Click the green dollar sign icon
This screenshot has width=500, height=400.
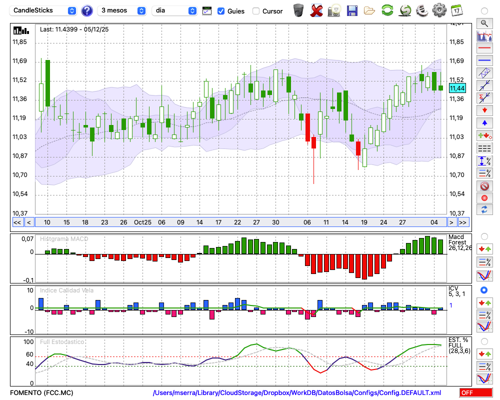point(405,11)
